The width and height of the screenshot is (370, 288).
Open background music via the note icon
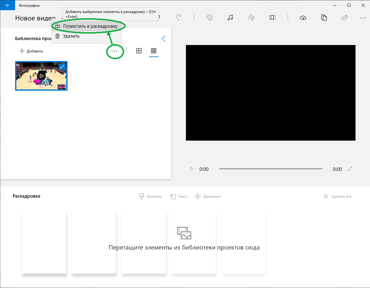point(230,18)
